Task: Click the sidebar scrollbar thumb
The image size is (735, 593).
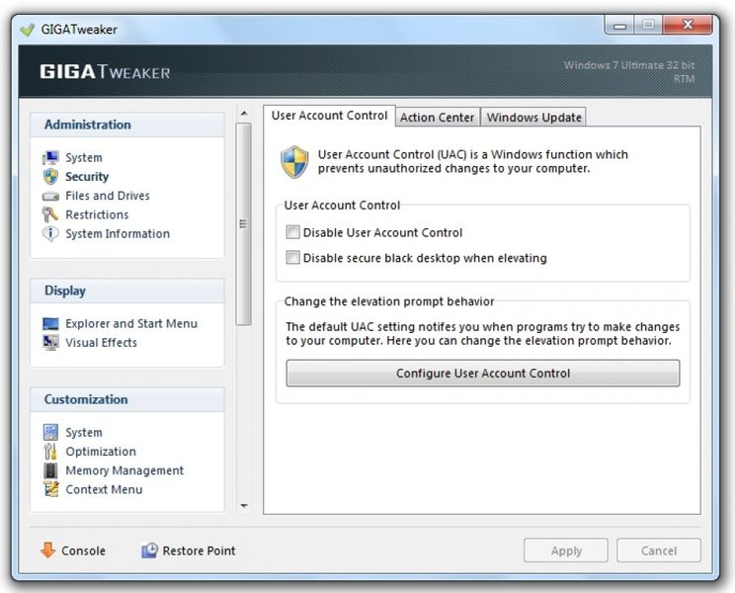Action: [243, 224]
